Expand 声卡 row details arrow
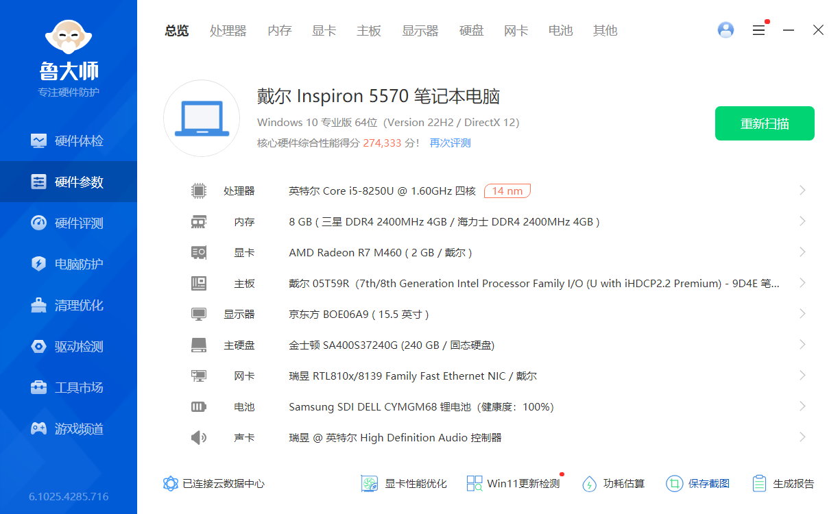This screenshot has height=514, width=840. [802, 437]
